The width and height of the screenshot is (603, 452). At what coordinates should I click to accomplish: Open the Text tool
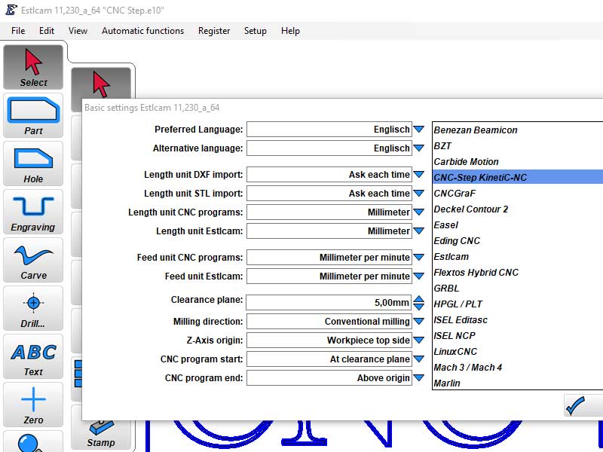click(33, 357)
